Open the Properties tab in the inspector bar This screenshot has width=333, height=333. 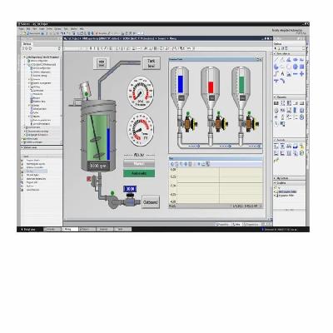223,224
